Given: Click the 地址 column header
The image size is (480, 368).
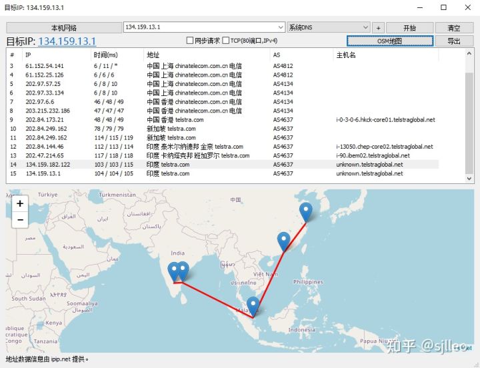Looking at the screenshot, I should (x=207, y=55).
